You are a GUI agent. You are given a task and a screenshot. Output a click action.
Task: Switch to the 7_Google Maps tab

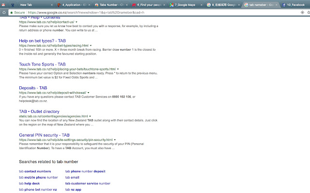185,5
